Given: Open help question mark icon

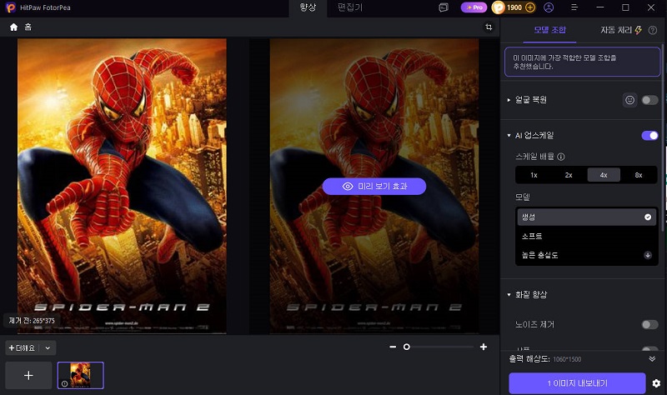Looking at the screenshot, I should point(653,30).
